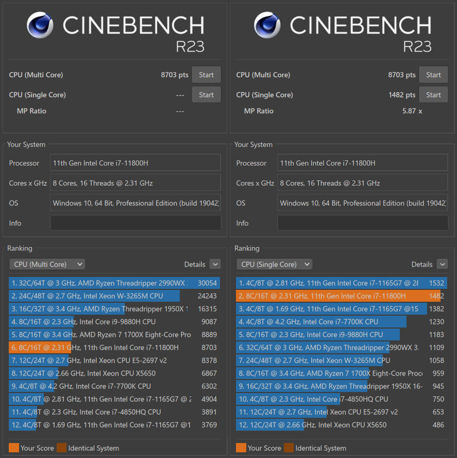Open CPU (Single Core) ranking dropdown, right window
The height and width of the screenshot is (458, 457).
pos(274,264)
